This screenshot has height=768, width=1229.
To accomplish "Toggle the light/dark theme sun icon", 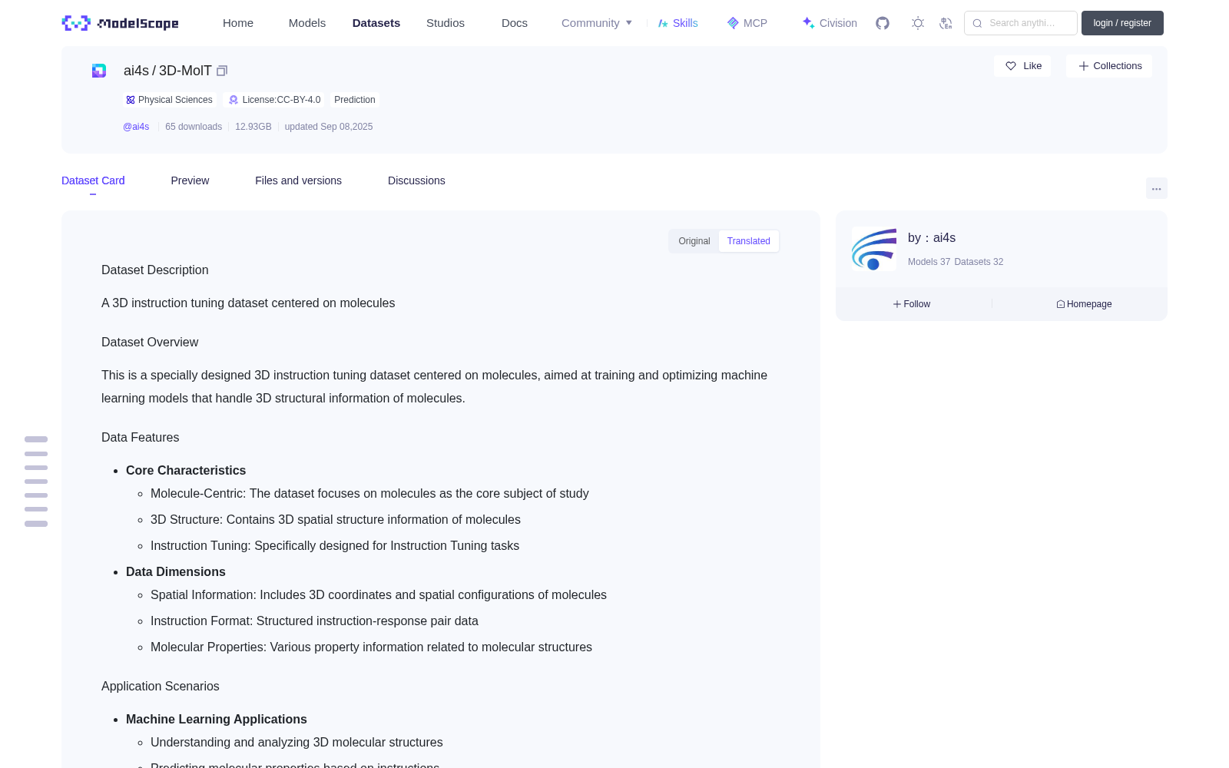I will coord(917,23).
